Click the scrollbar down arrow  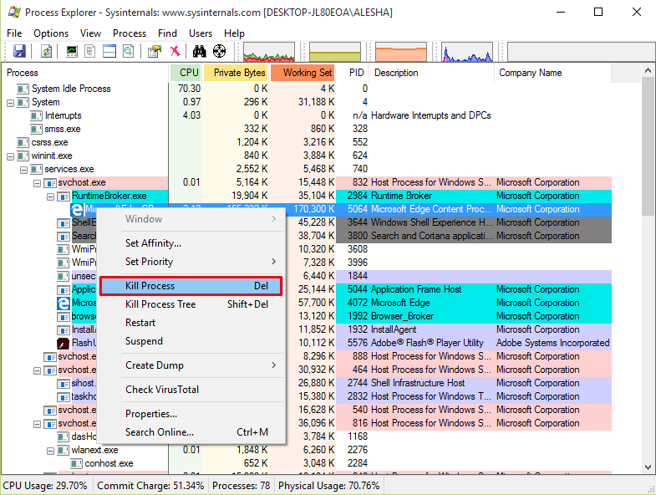coord(648,467)
